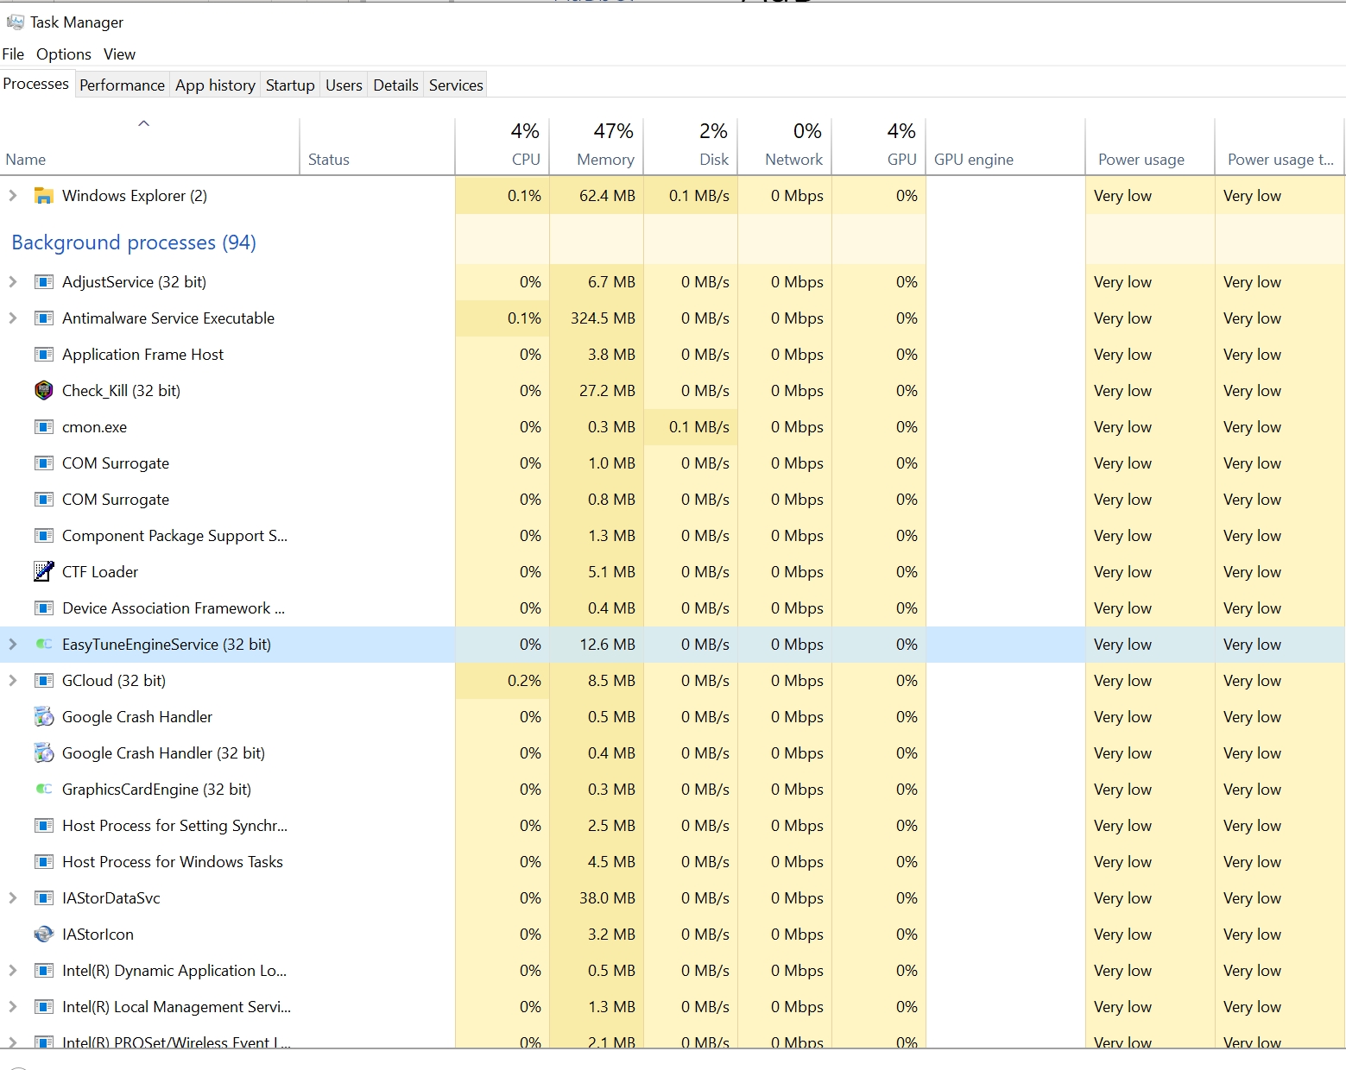Expand the Windows Explorer process group
Image resolution: width=1346 pixels, height=1070 pixels.
[13, 196]
